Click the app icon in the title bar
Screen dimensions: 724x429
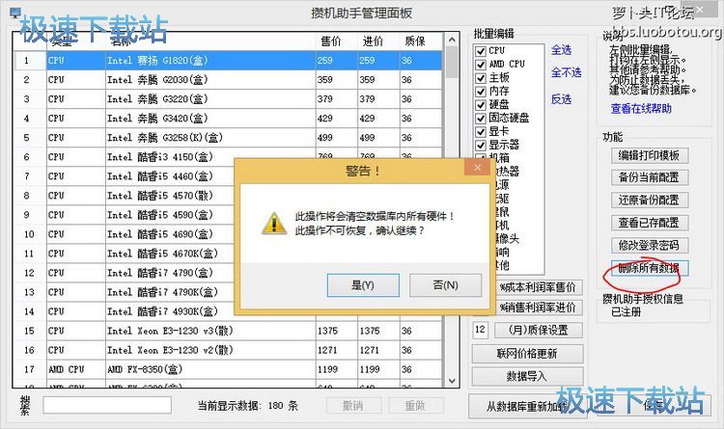pos(15,13)
